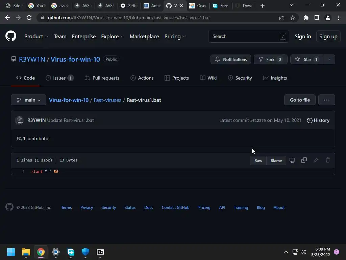Open file with GitHub Desktop icon
This screenshot has width=346, height=260.
[292, 160]
